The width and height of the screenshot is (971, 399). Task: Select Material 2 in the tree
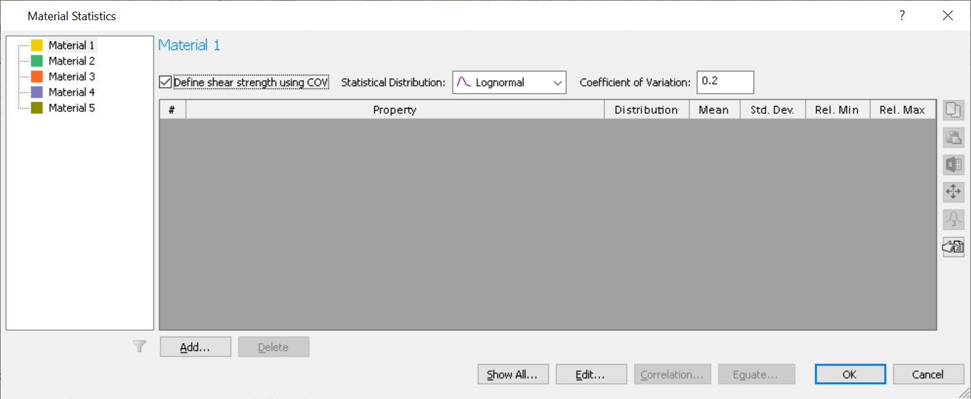pyautogui.click(x=72, y=61)
